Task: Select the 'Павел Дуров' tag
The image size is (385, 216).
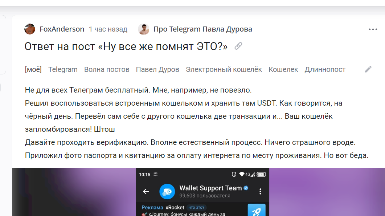Action: pyautogui.click(x=157, y=69)
